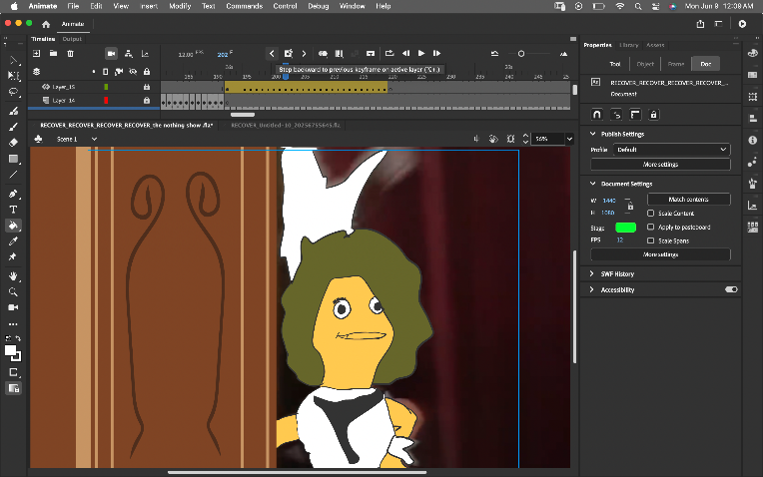
Task: Click More settings under Document Settings
Action: coord(660,254)
